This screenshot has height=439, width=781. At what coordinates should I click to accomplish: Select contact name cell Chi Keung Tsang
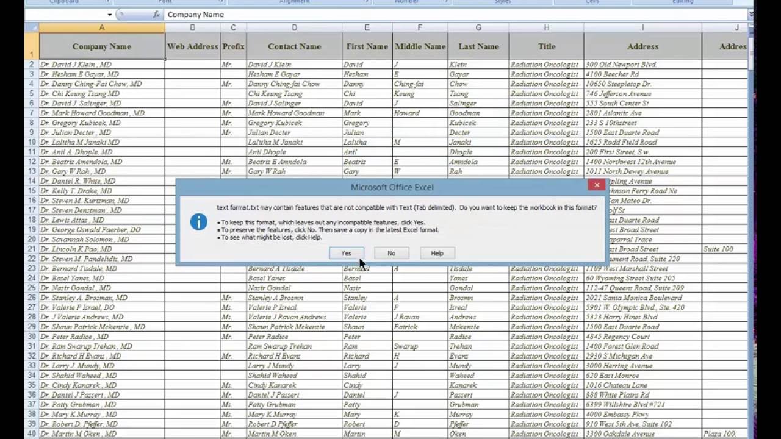point(294,93)
